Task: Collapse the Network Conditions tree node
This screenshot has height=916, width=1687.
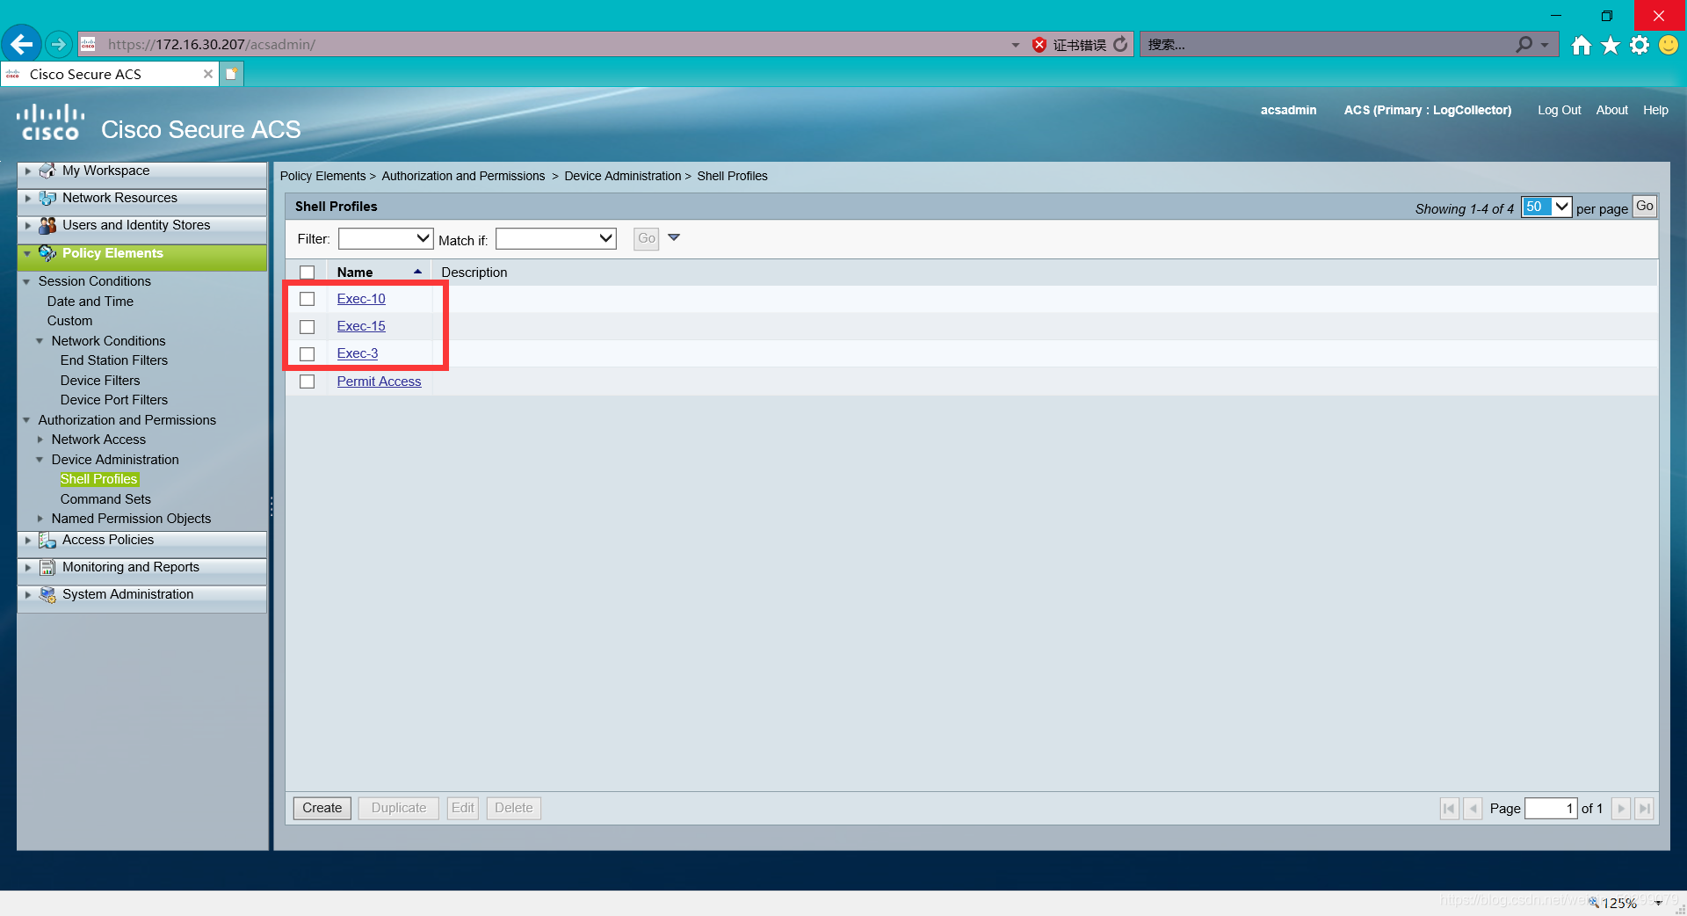Action: click(x=40, y=341)
